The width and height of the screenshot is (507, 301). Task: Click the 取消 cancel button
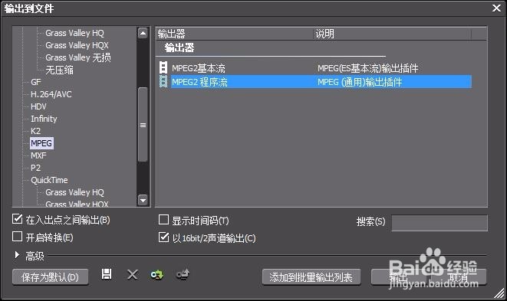pyautogui.click(x=459, y=277)
